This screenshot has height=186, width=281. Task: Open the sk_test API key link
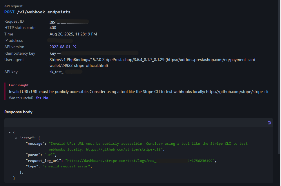(65, 72)
